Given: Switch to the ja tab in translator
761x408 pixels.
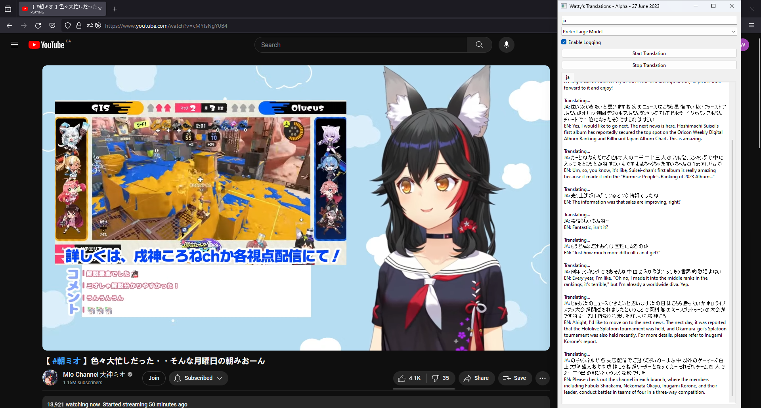Looking at the screenshot, I should point(568,77).
